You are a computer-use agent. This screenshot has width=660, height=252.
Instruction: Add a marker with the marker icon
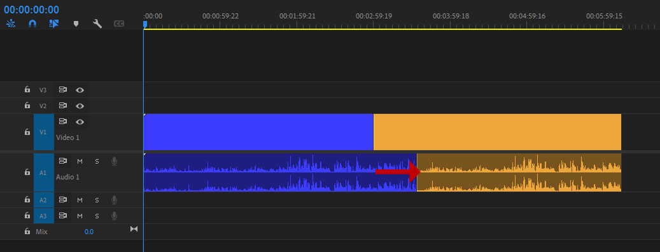tap(76, 24)
